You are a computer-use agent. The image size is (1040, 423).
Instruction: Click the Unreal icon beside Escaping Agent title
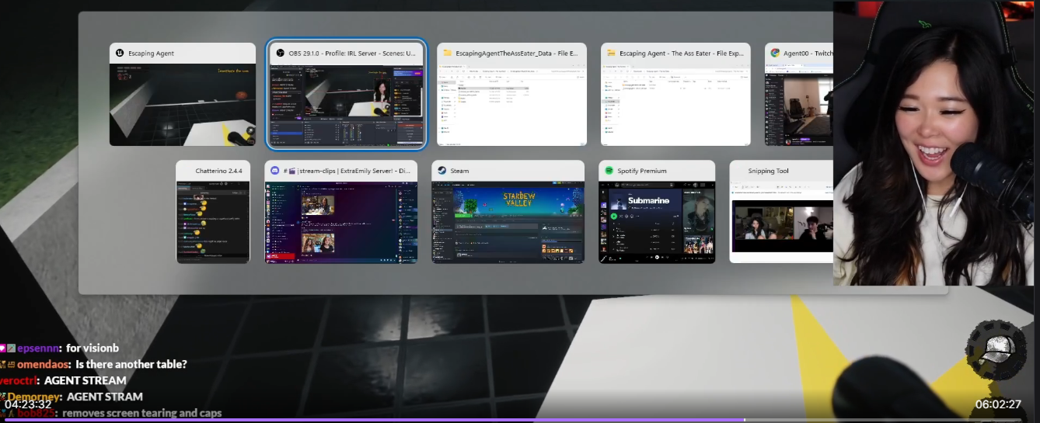click(120, 54)
